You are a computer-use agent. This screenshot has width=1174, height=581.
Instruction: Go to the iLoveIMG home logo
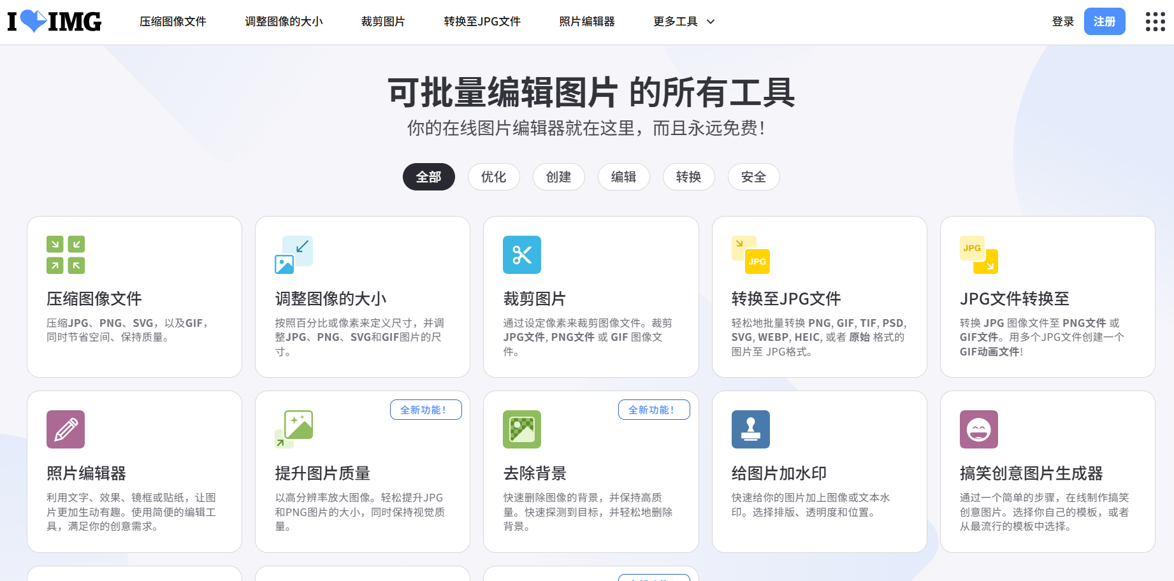pyautogui.click(x=54, y=22)
